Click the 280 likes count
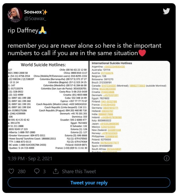 (21, 171)
